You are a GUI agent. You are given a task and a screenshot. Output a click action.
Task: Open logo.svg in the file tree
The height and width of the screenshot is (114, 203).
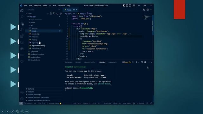tap(35, 42)
